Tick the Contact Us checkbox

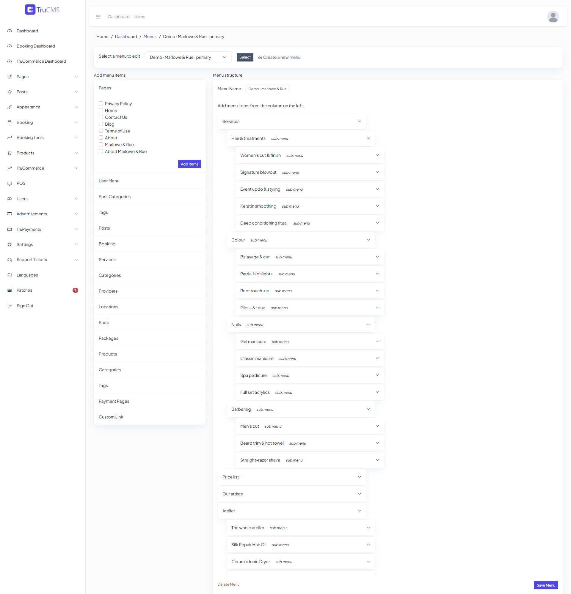pos(101,117)
